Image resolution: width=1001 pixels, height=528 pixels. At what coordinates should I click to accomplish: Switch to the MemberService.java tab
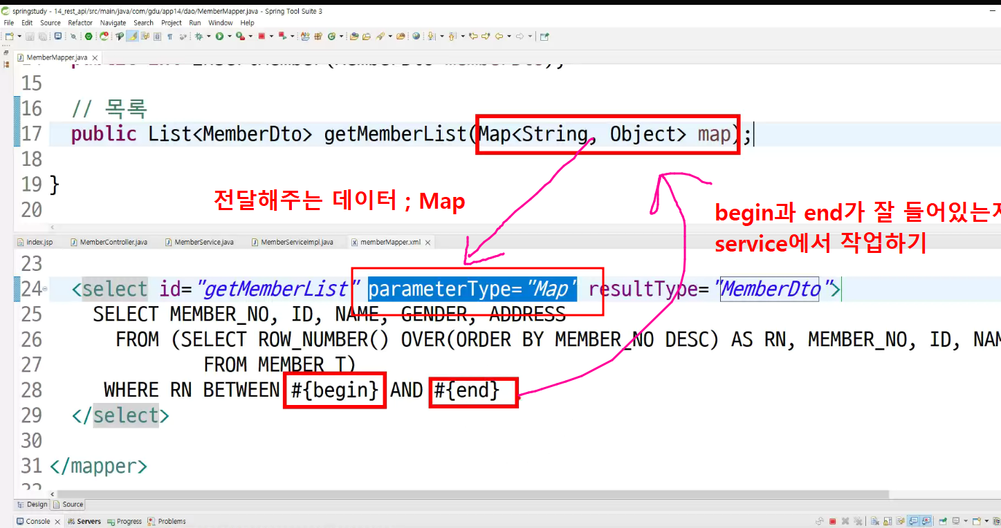(x=199, y=243)
